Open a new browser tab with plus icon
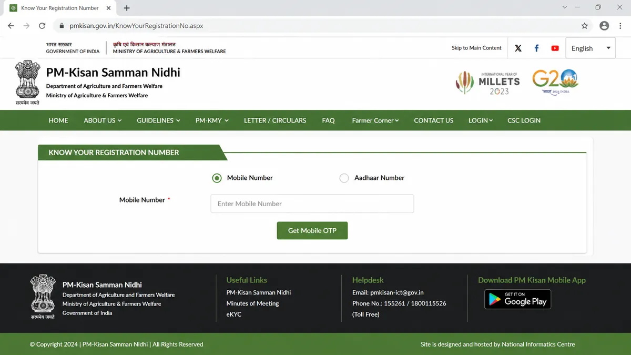Image resolution: width=631 pixels, height=355 pixels. pyautogui.click(x=127, y=8)
